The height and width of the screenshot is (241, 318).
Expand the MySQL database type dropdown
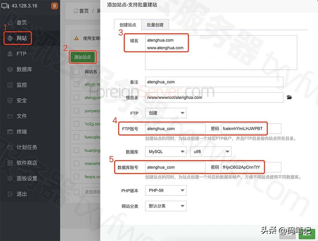point(165,152)
